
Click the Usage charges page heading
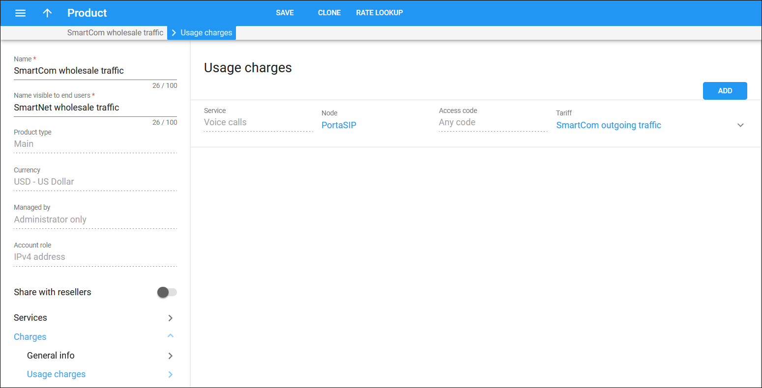(x=248, y=68)
